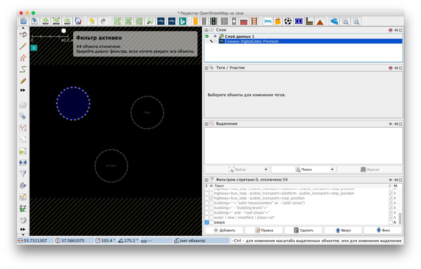
Task: Close the Теги / Участие panel
Action: pos(401,68)
